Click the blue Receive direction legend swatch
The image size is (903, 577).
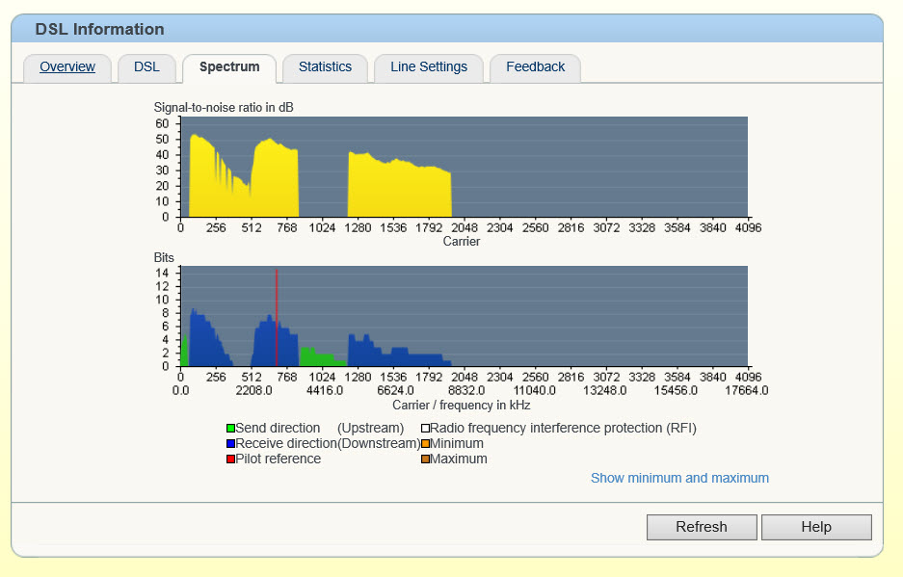(231, 444)
